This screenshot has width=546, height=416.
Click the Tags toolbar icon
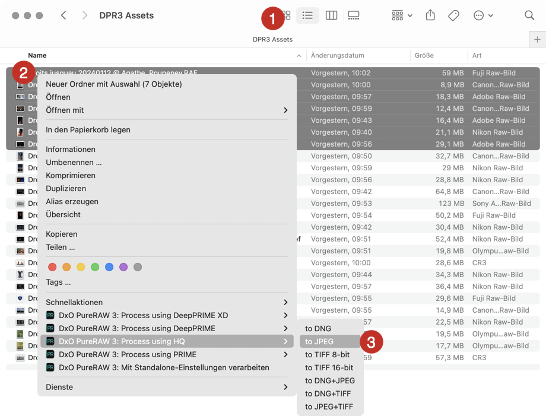(453, 15)
